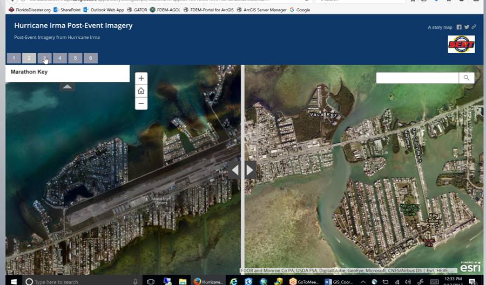
Task: Click the Marathon Key panel heading
Action: coord(29,72)
